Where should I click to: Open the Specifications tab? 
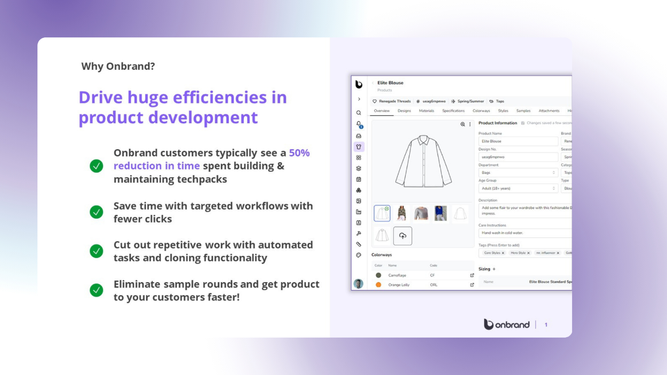pos(454,111)
